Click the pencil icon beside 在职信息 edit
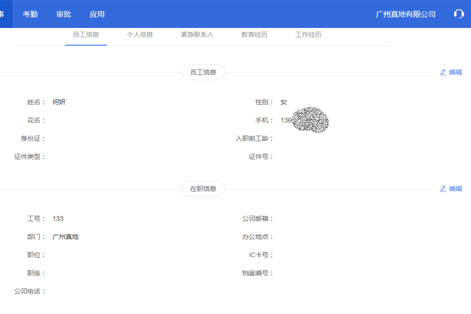This screenshot has height=314, width=471. pos(443,189)
